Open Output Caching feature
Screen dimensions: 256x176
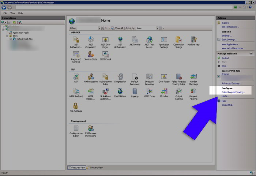tap(179, 94)
